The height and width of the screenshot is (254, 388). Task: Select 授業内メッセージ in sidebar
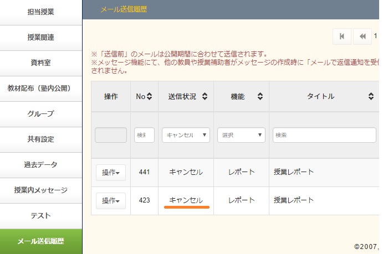41,190
